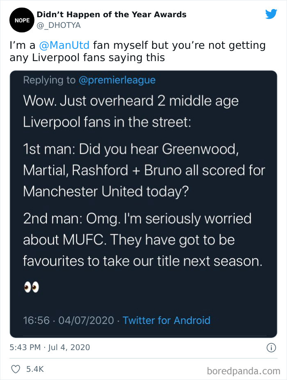Click the 5:43 PM Jul 4 timestamp

click(x=48, y=347)
